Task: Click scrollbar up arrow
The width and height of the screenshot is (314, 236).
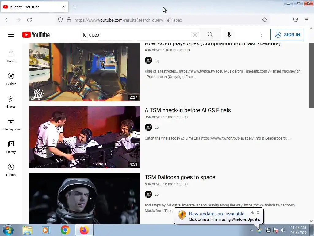Action: click(311, 29)
